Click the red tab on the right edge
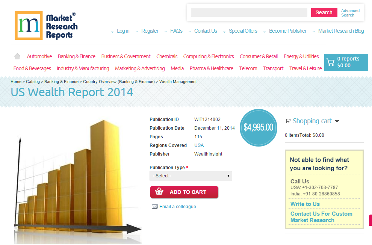372x245 pixels. tap(370, 221)
